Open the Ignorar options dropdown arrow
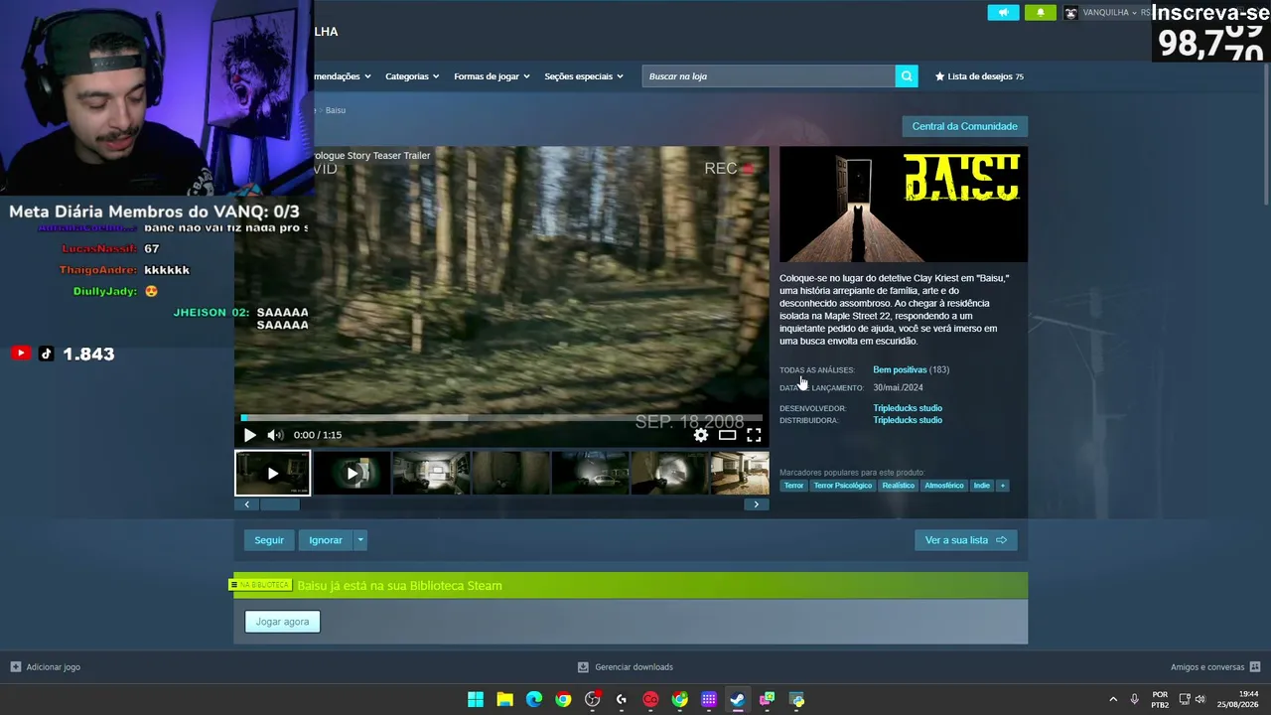Screen dimensions: 1271x715 [360, 540]
